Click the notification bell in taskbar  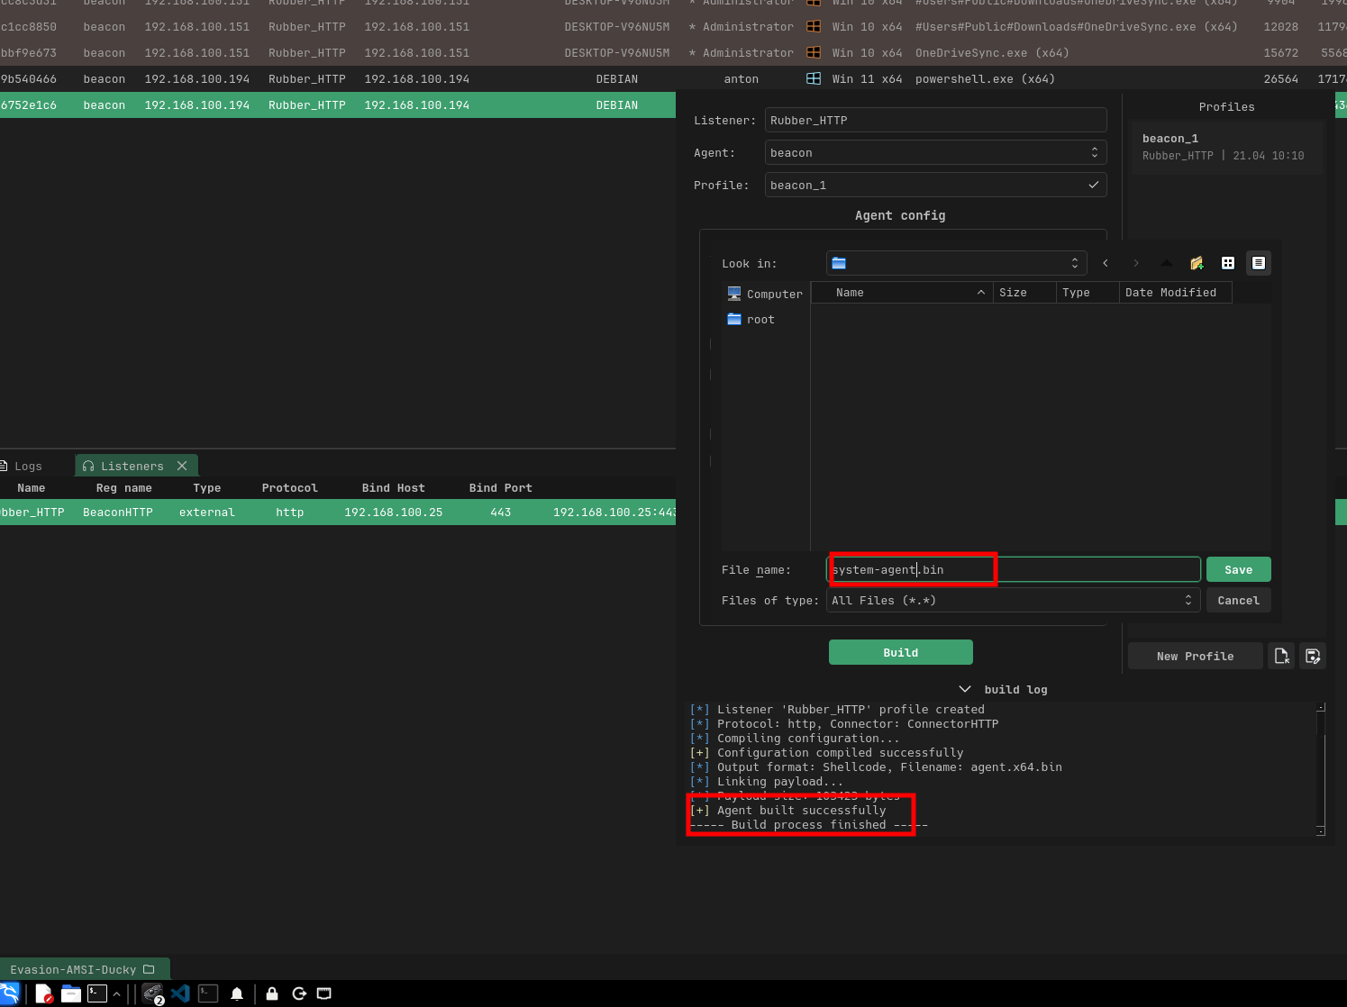pyautogui.click(x=237, y=993)
